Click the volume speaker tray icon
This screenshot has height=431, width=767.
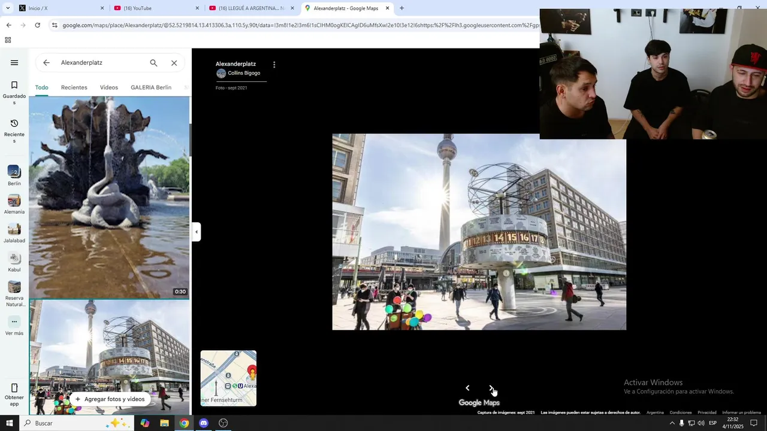pos(701,423)
